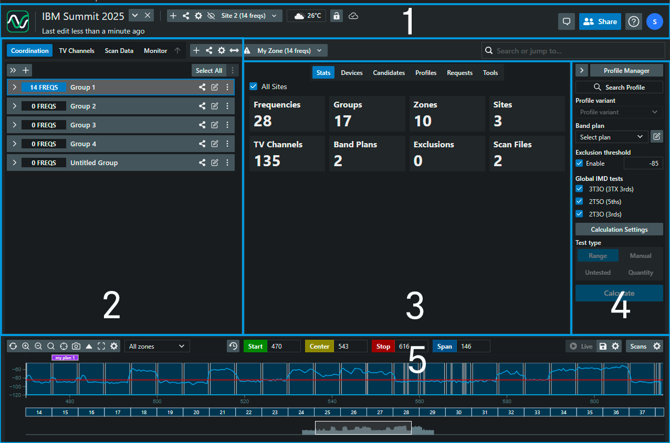Toggle site visibility eye-slash icon

pyautogui.click(x=211, y=16)
